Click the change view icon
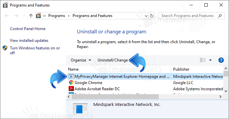Viewport: 229px width, 119px height. tap(203, 60)
